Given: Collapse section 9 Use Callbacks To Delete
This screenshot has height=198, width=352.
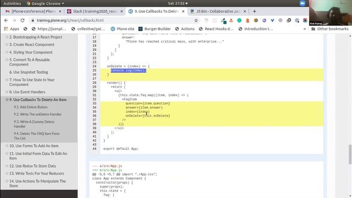Looking at the screenshot, I should tap(7, 100).
